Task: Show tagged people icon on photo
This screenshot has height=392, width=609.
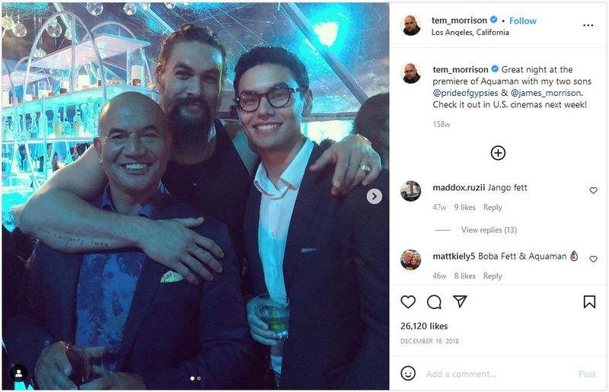Action: [x=18, y=374]
